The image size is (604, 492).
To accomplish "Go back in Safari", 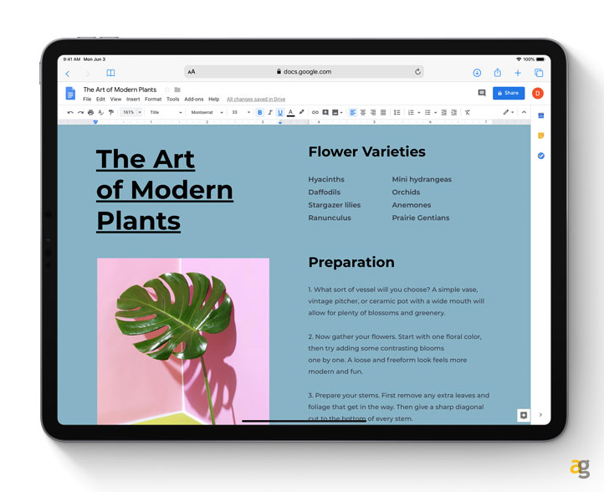I will click(68, 73).
